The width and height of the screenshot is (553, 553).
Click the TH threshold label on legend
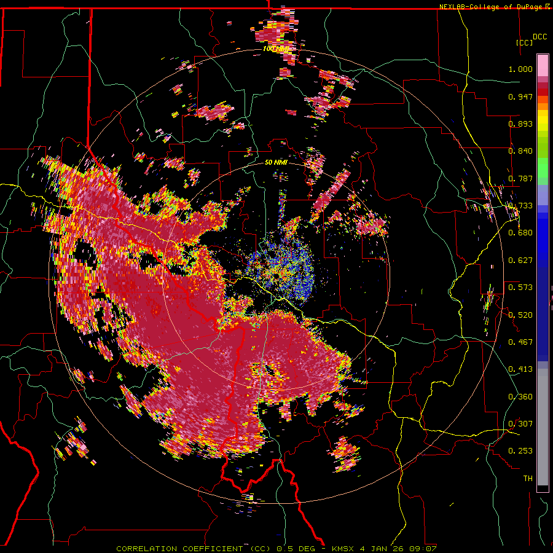(x=528, y=479)
